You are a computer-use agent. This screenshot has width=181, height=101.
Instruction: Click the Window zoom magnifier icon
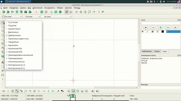98,12
